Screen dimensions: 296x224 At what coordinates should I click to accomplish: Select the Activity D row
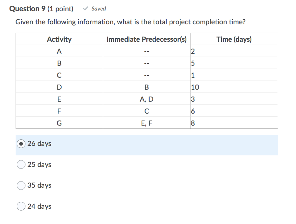[59, 87]
